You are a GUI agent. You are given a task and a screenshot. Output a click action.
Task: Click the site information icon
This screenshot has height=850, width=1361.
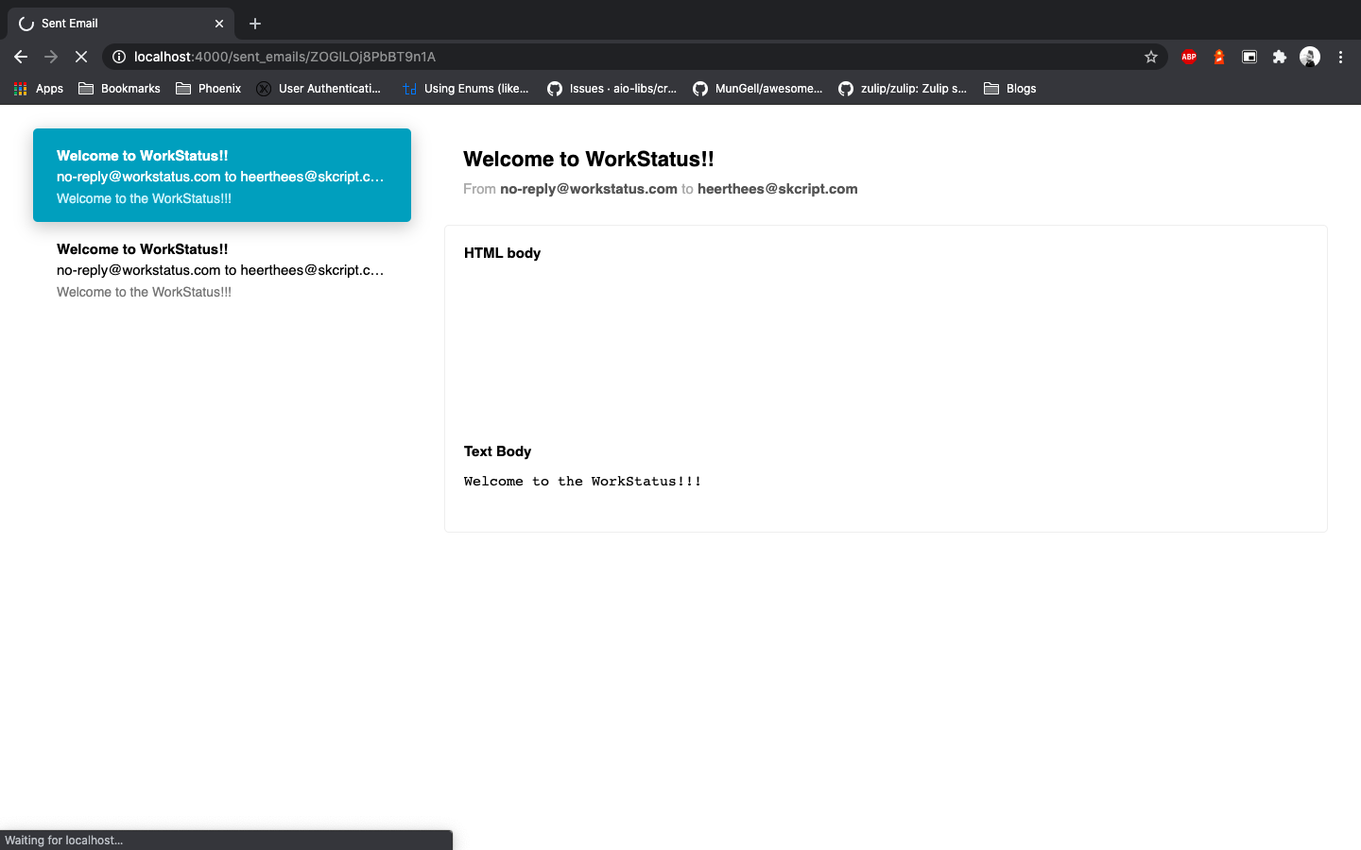coord(119,57)
